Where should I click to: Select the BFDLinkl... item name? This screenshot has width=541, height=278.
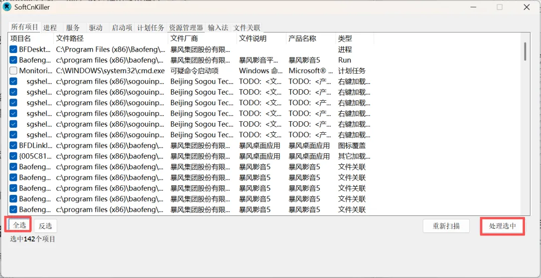coord(36,146)
